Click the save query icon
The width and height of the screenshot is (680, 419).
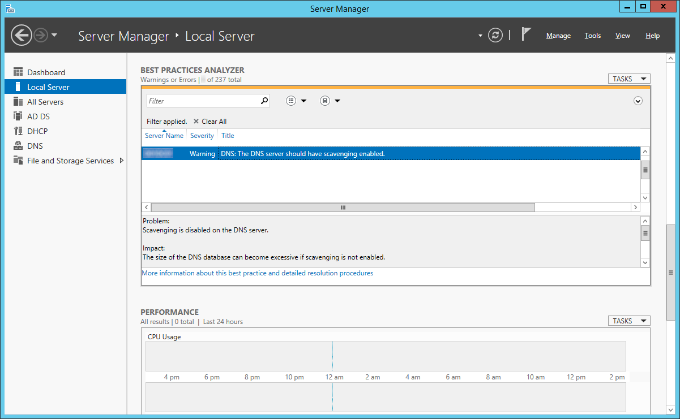coord(325,101)
